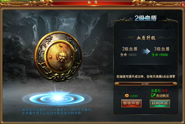Click the blue upgrade arrow icon
Screen dimensions: 185x124
pos(146,51)
